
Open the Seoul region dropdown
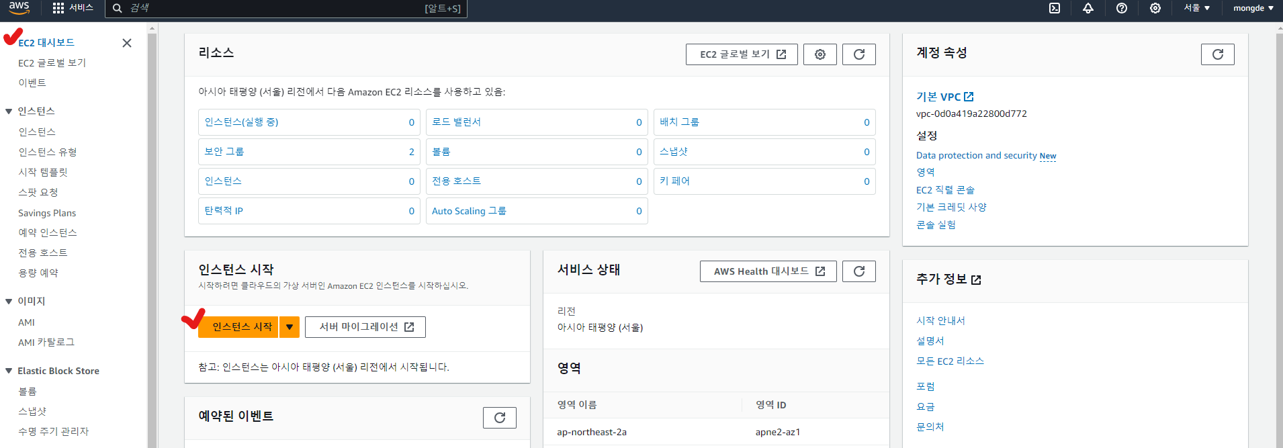coord(1196,8)
